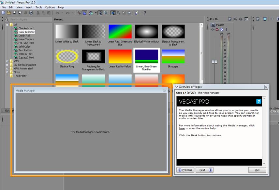The width and height of the screenshot is (279, 190).
Task: Open the Tools menu
Action: pos(38,7)
